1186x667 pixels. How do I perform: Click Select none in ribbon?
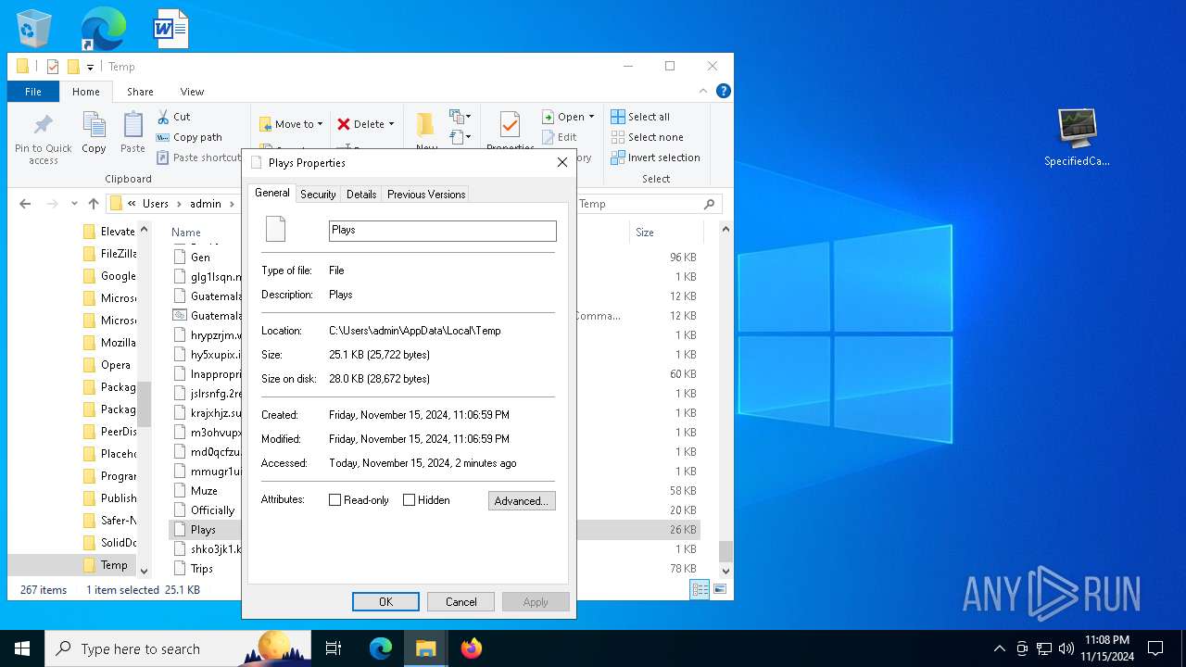(647, 137)
